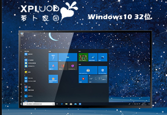The height and width of the screenshot is (115, 167).
Task: Open the OneNote tile
Action: pos(73,66)
